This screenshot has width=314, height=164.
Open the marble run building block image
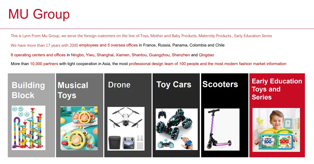point(29,128)
